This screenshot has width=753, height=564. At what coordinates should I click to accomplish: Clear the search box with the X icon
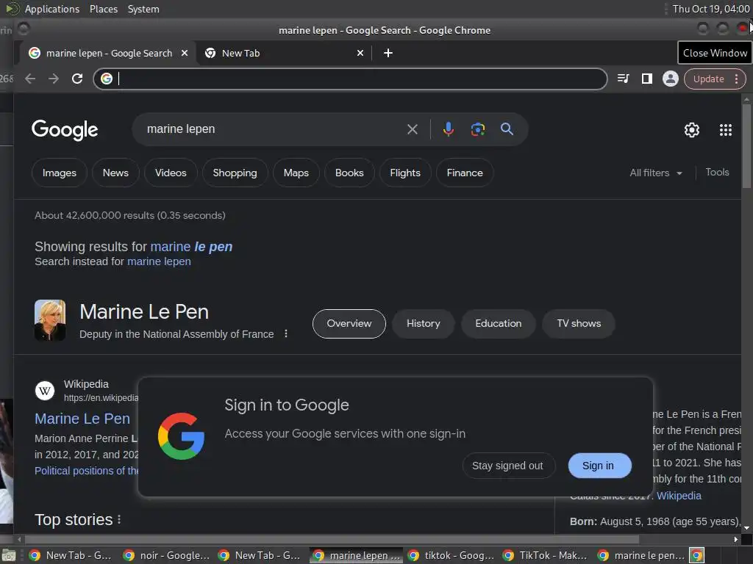click(412, 129)
